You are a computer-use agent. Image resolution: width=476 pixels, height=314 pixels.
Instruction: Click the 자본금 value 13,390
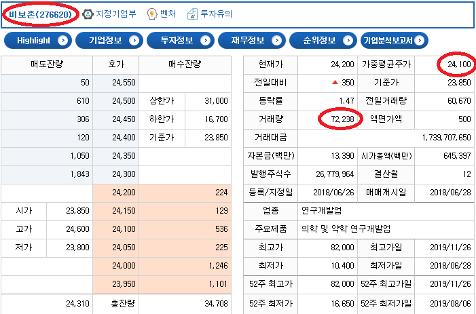point(342,156)
